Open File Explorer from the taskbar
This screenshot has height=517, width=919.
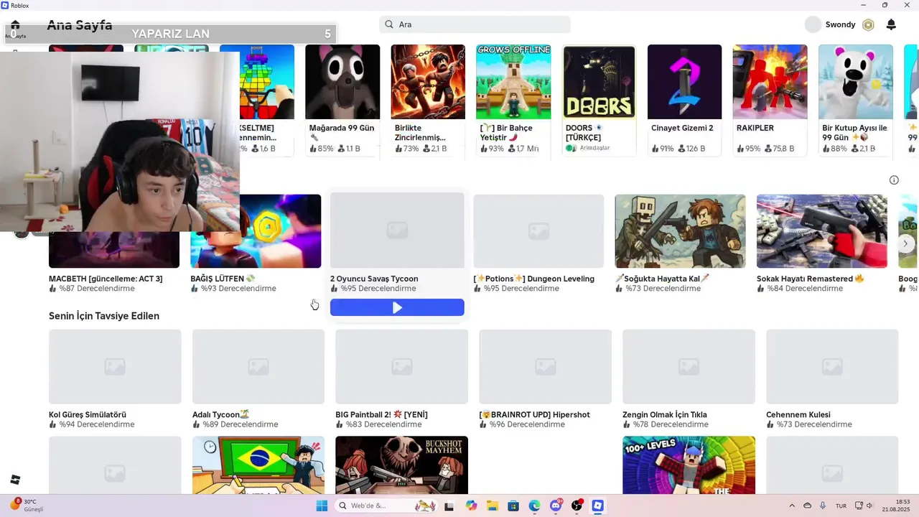(x=493, y=506)
